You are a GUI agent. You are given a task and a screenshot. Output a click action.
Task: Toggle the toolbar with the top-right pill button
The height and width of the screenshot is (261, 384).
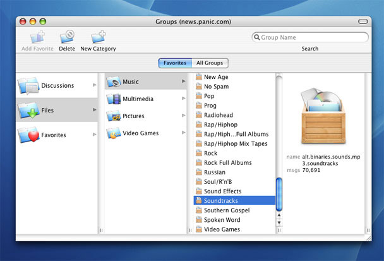coord(363,21)
